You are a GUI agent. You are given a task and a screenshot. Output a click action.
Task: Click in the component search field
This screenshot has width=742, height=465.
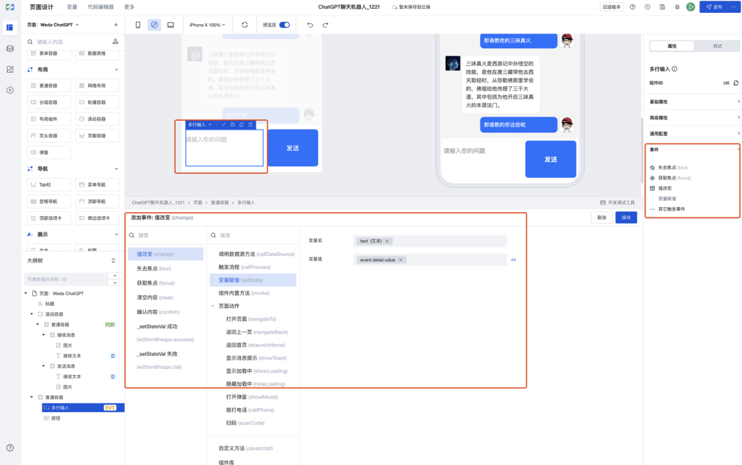point(71,42)
